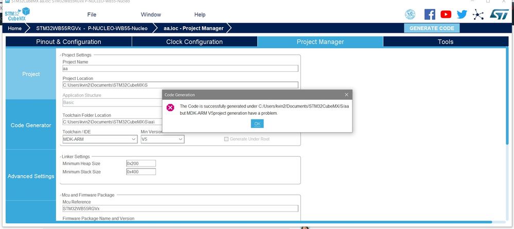Image resolution: width=514 pixels, height=229 pixels.
Task: Click the 'Linker Settings' group label
Action: [x=76, y=157]
